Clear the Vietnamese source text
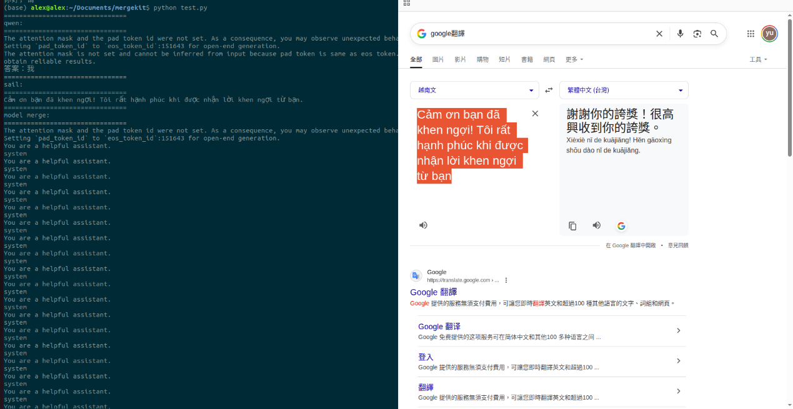Image resolution: width=793 pixels, height=409 pixels. click(535, 114)
